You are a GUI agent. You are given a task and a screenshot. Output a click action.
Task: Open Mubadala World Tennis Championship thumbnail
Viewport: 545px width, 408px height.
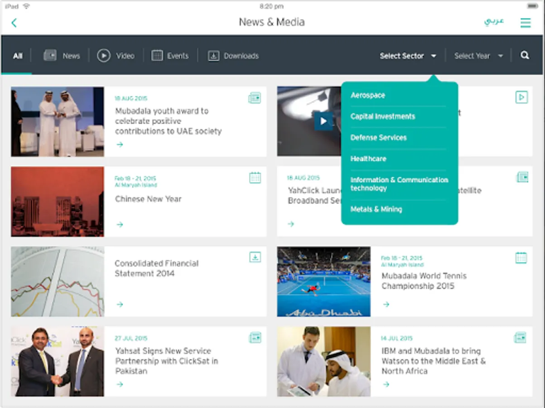(324, 282)
